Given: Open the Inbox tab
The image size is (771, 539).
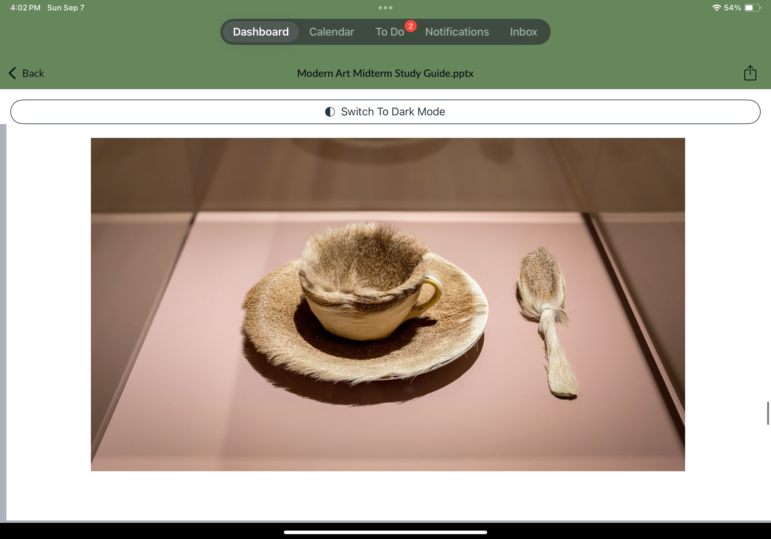Looking at the screenshot, I should point(523,32).
